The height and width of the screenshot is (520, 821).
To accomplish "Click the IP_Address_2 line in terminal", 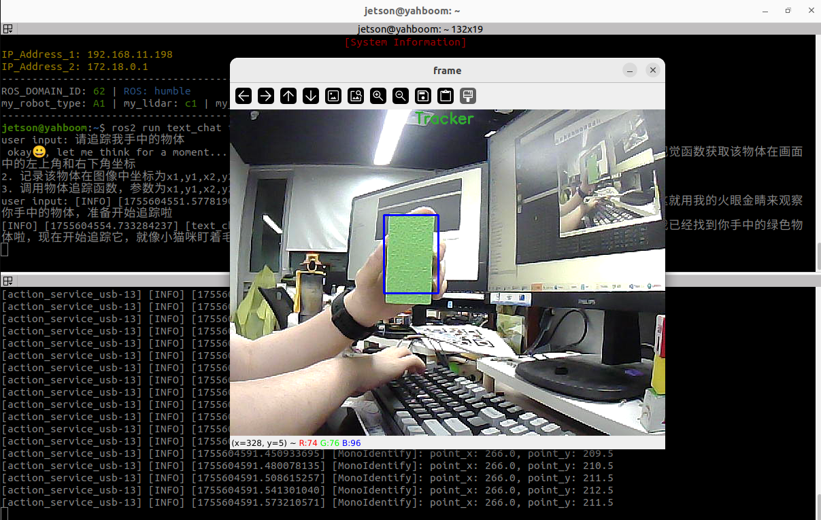I will pos(75,67).
